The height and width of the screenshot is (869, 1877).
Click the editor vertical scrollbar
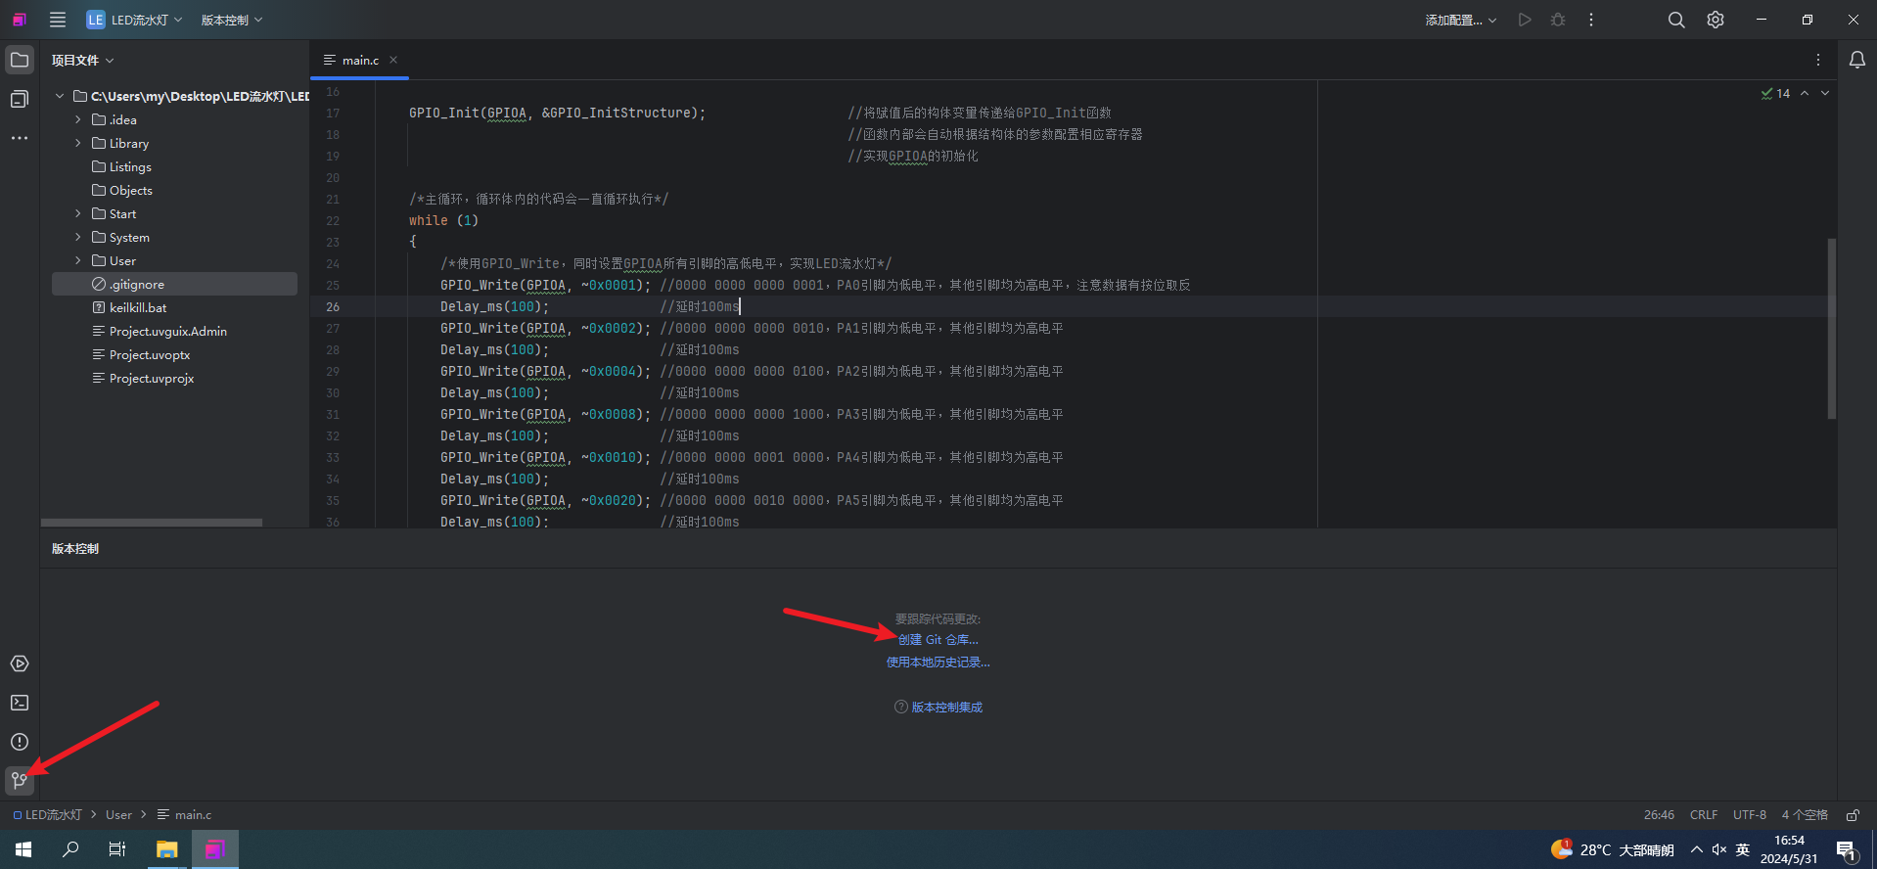click(1831, 328)
